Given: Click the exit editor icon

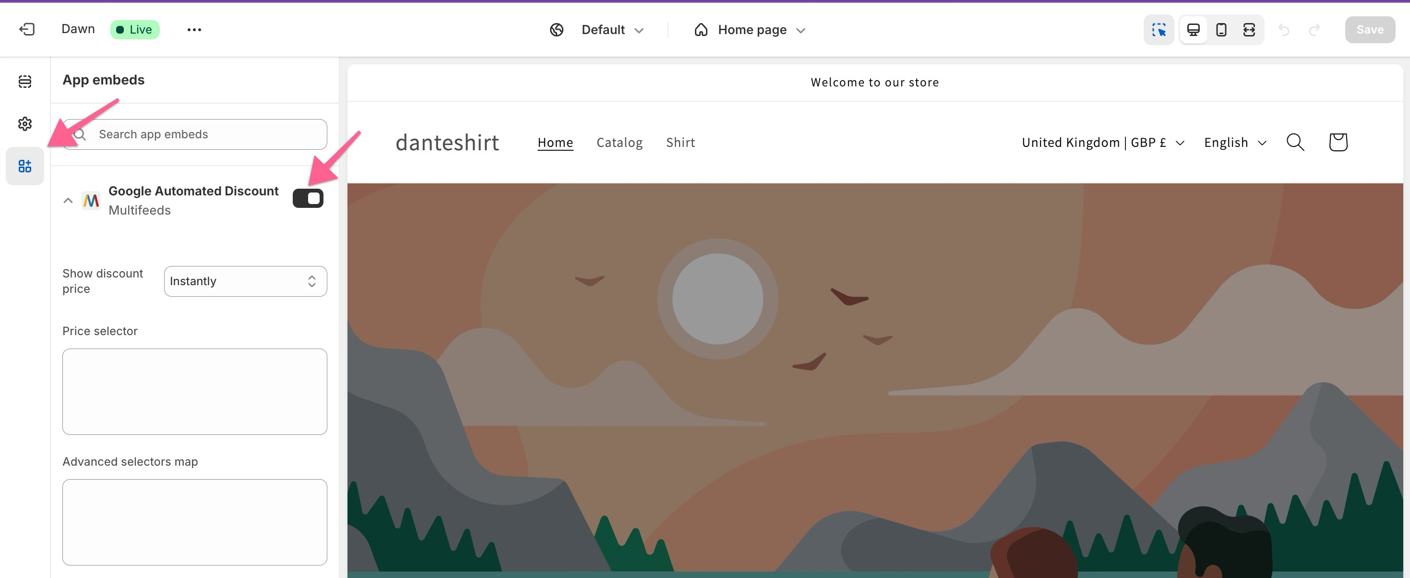Looking at the screenshot, I should [27, 30].
